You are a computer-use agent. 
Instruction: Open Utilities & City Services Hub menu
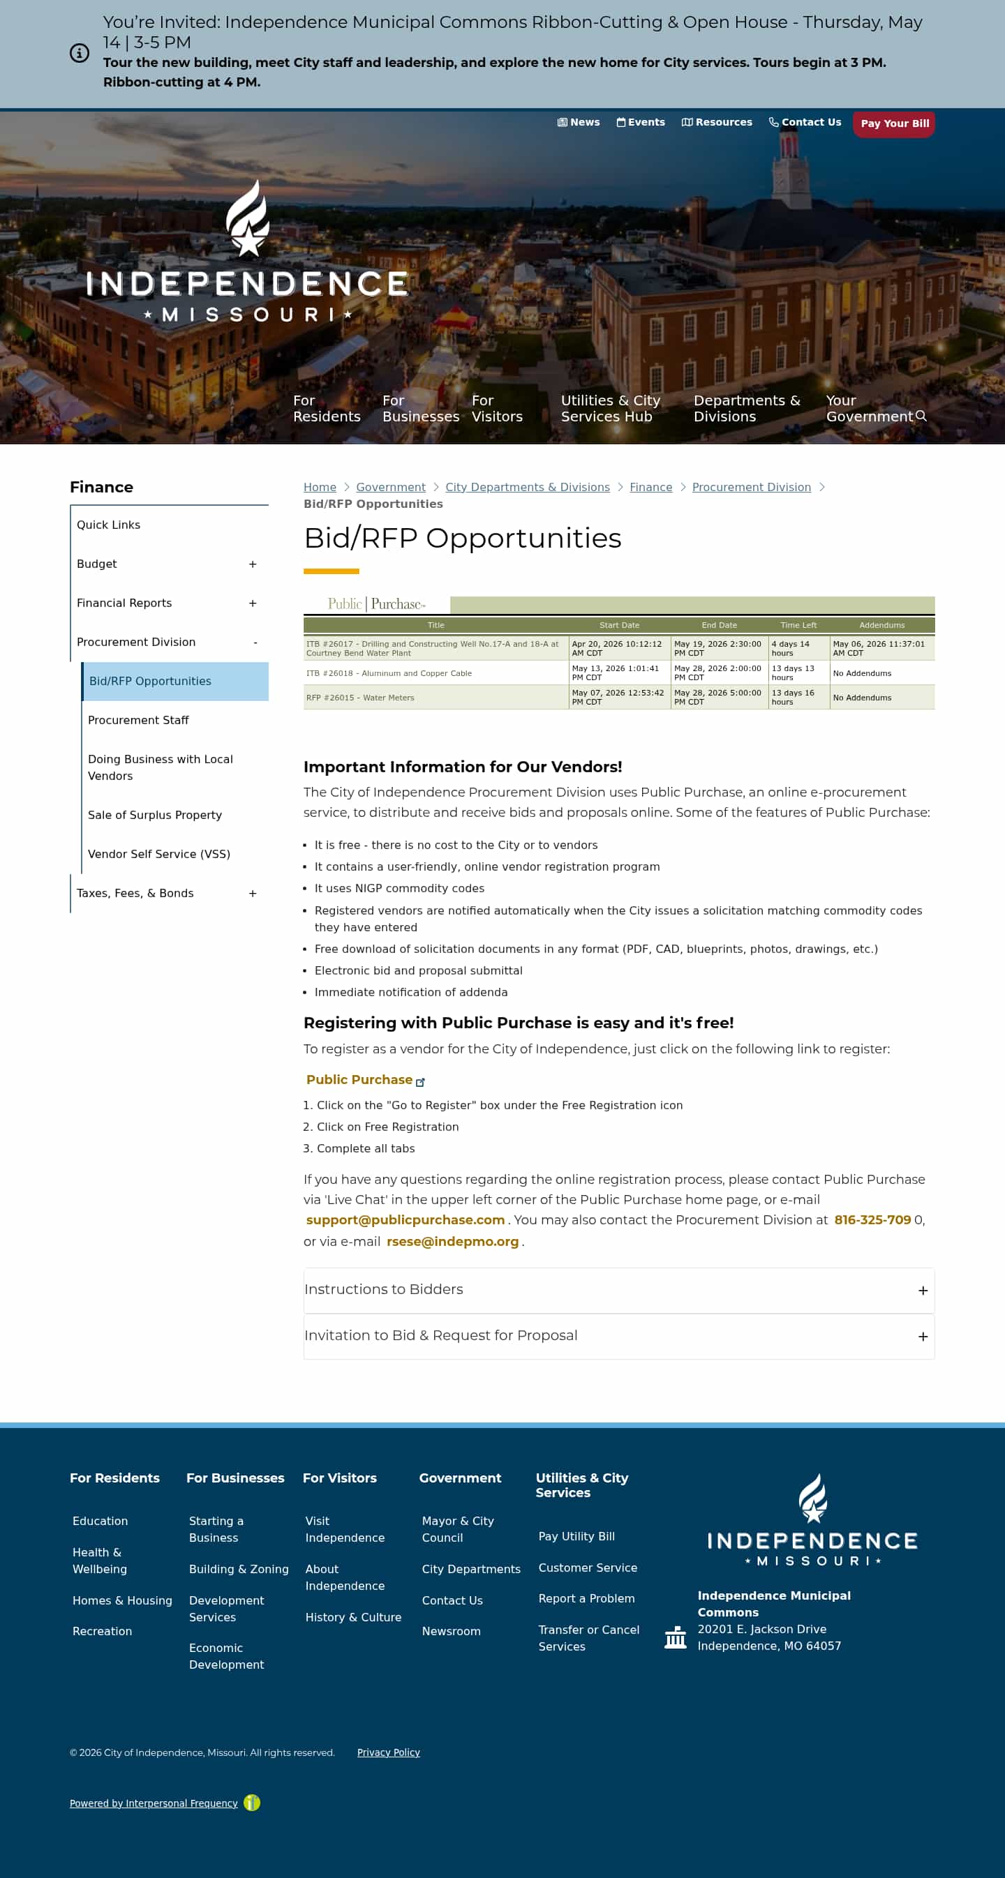[611, 408]
